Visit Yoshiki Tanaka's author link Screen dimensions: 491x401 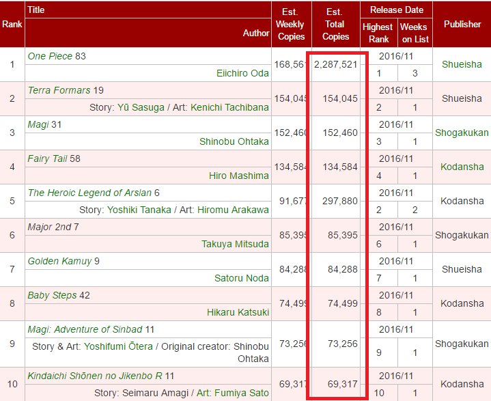(139, 210)
